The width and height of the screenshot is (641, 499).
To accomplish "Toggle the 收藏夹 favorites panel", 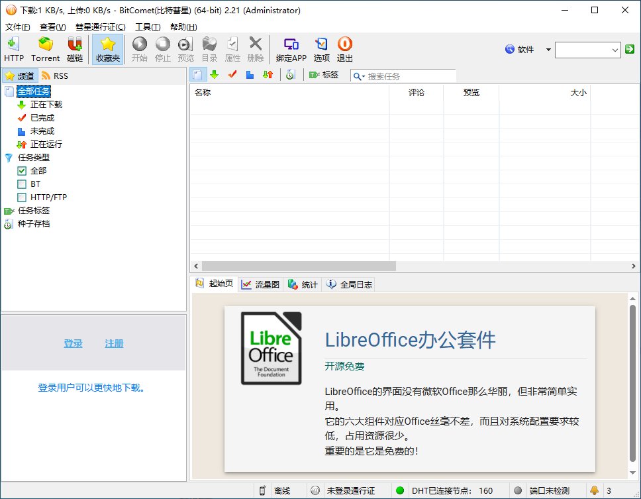I will pos(107,50).
